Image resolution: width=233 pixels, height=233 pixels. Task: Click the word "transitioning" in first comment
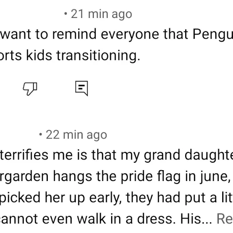click(x=97, y=56)
